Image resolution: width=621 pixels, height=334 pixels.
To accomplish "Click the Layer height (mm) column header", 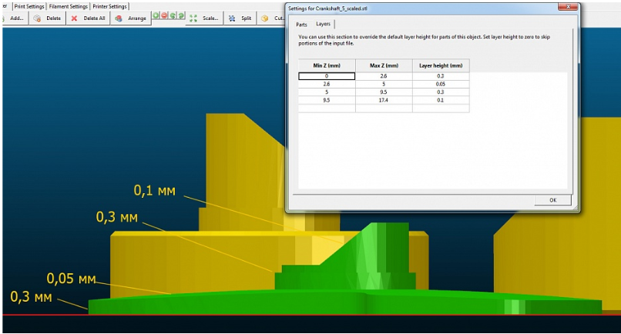I will click(441, 65).
